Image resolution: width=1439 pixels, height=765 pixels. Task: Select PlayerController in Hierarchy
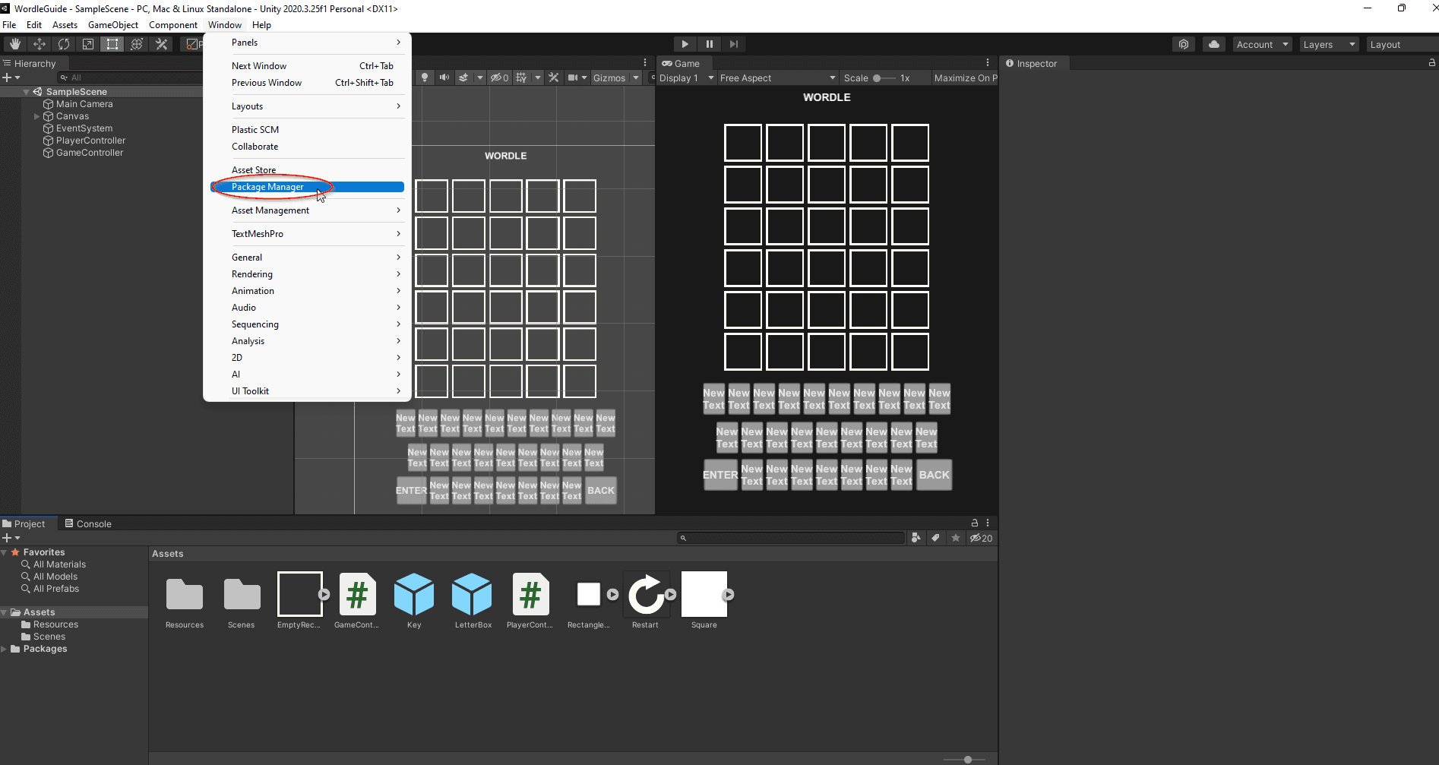click(90, 141)
